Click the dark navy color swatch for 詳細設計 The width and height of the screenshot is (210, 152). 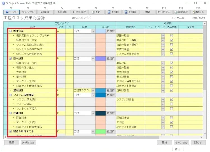[x=101, y=113]
